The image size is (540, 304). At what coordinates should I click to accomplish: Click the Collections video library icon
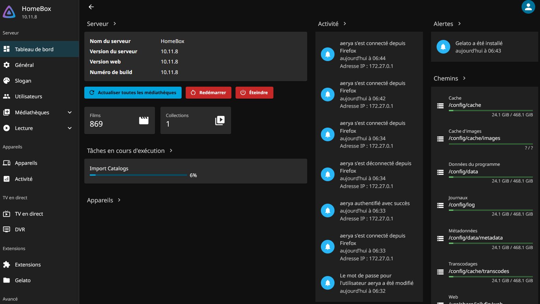pos(220,120)
